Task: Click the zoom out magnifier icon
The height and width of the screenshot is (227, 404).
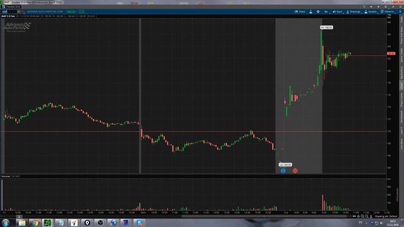Action: (x=362, y=216)
